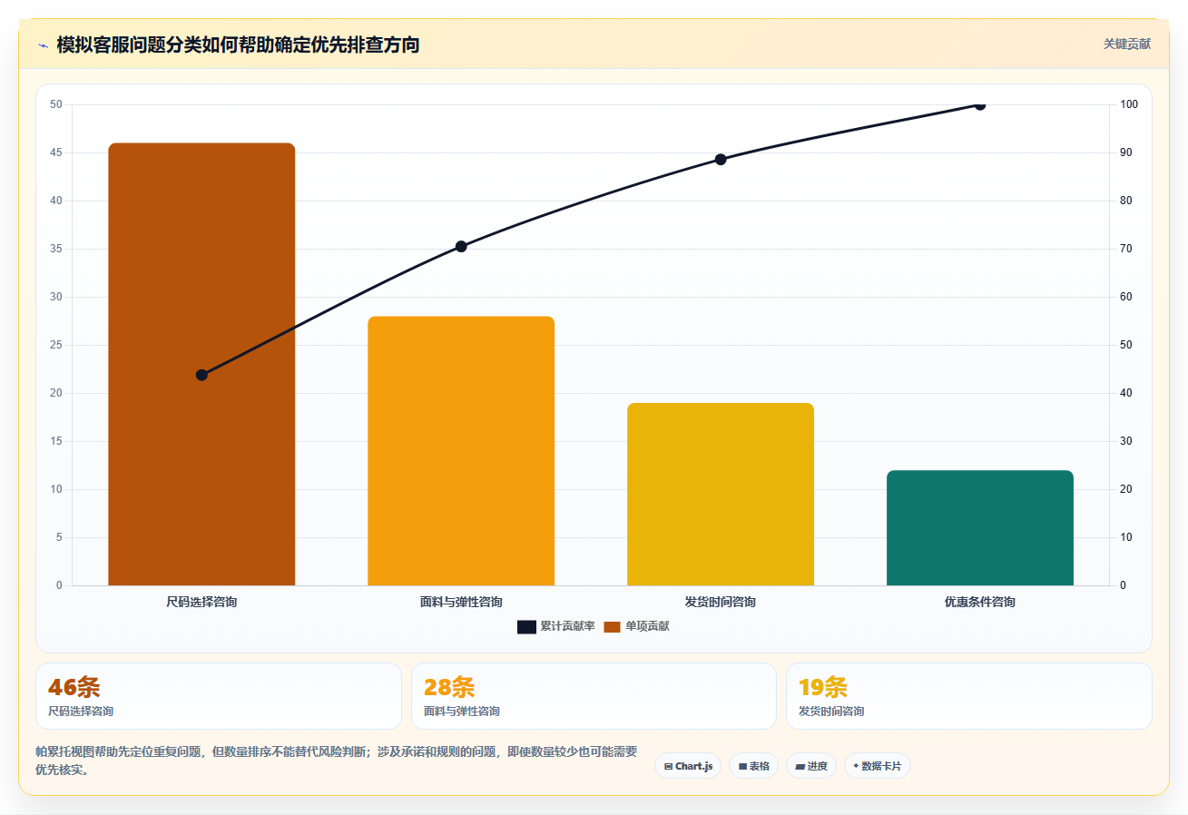Image resolution: width=1188 pixels, height=815 pixels.
Task: Click the right axis value 90
Action: click(1125, 152)
